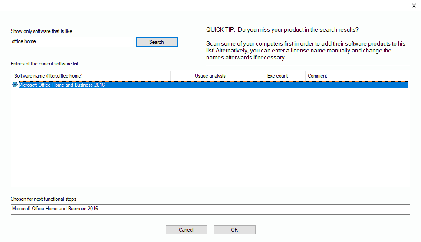Close the dialog using the X button
Screen dimensions: 421x242
(x=413, y=6)
